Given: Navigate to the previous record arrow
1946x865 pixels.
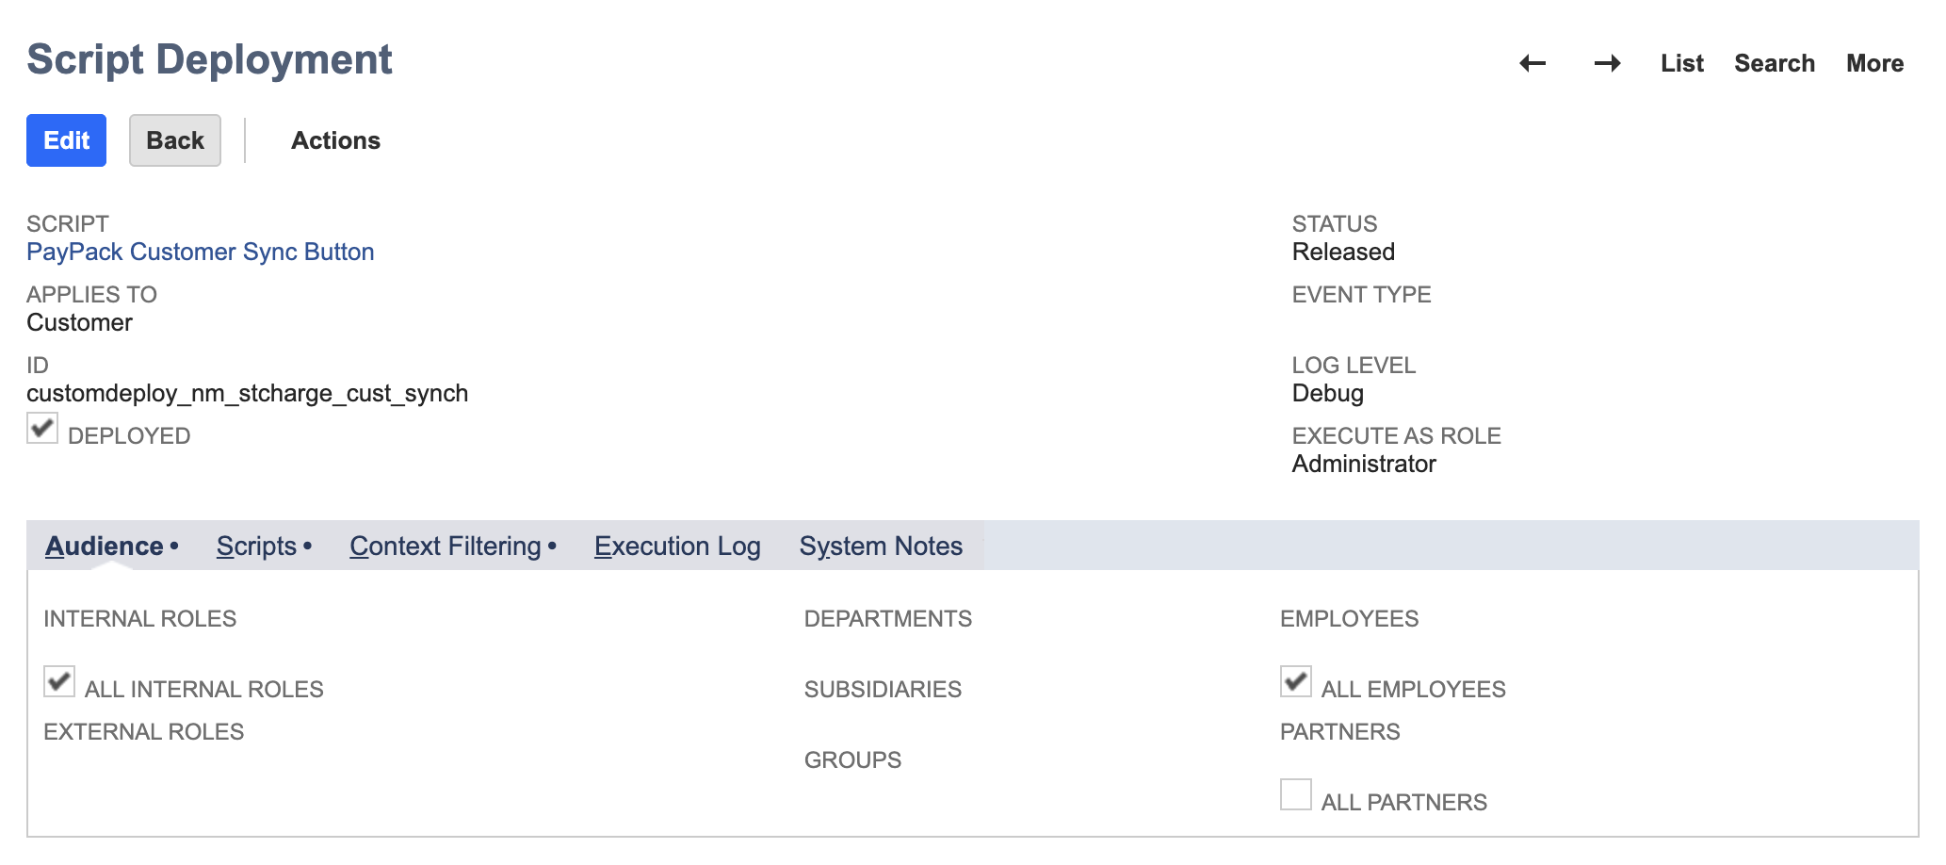Looking at the screenshot, I should (x=1531, y=63).
